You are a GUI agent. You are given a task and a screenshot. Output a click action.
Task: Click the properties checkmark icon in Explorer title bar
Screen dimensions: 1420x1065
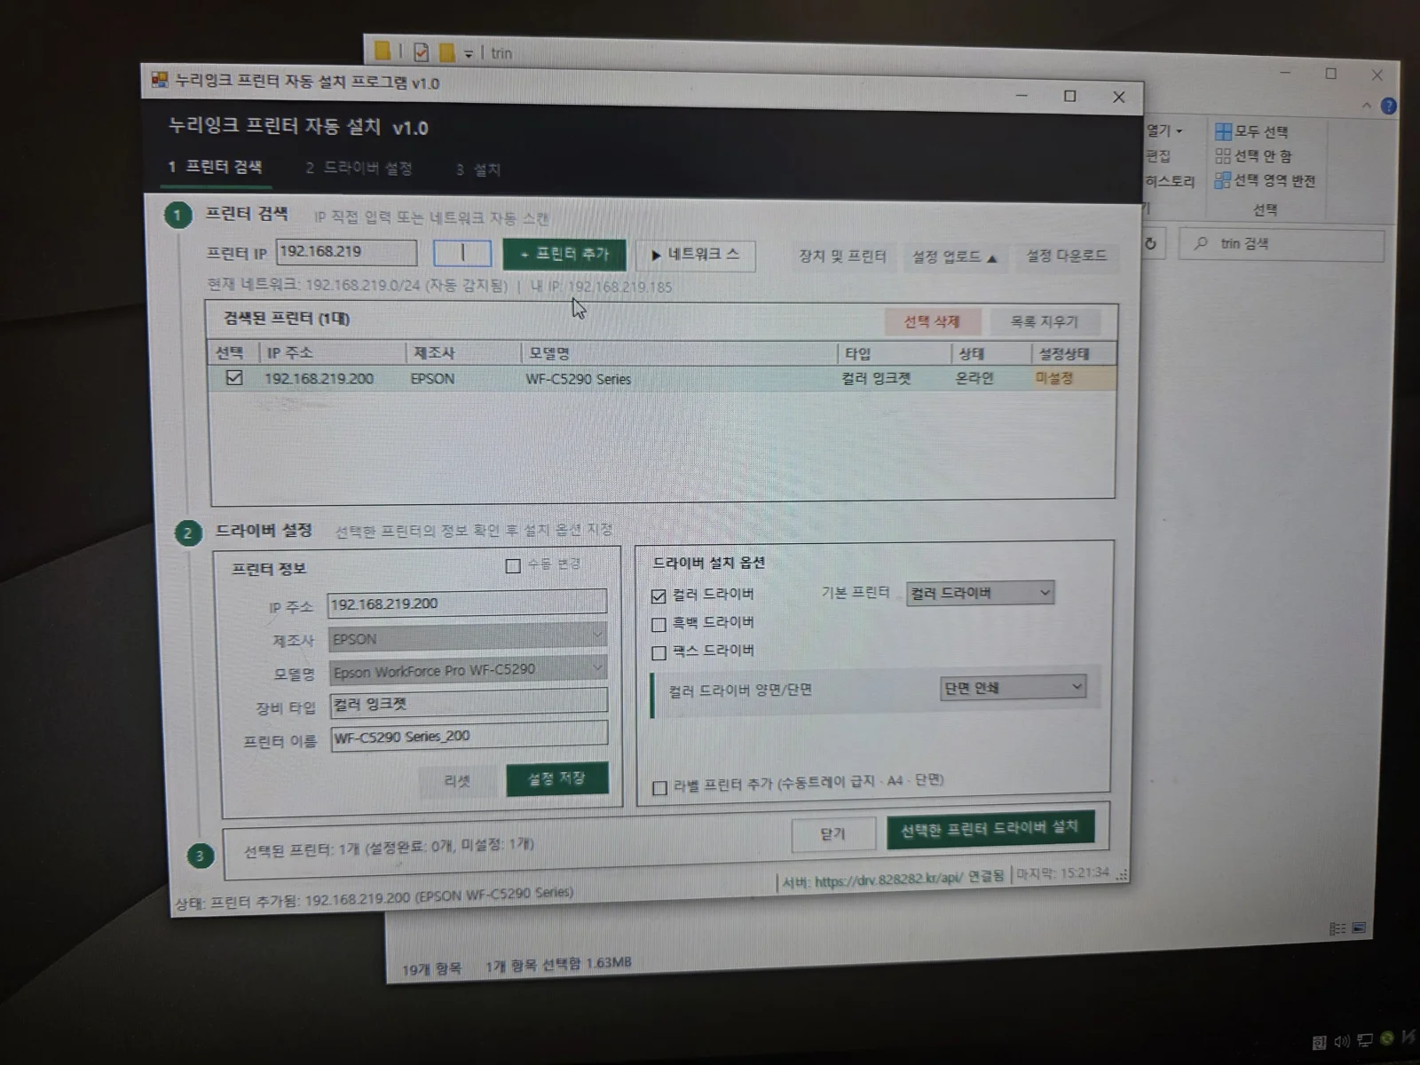(x=422, y=52)
